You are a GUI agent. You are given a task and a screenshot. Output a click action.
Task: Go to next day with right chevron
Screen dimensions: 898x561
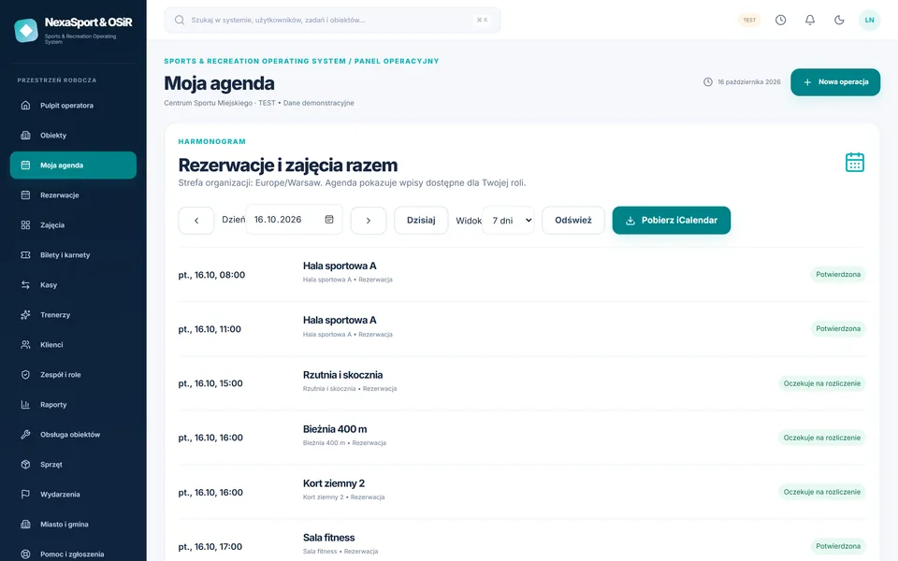click(369, 221)
